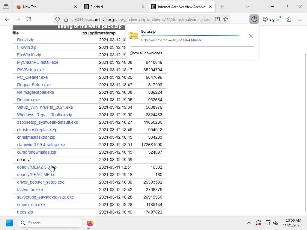Click the Bonzi.zip folder icon in downloads

tap(134, 36)
